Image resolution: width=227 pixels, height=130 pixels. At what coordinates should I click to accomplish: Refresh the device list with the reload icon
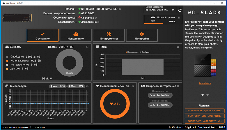[x=180, y=10]
